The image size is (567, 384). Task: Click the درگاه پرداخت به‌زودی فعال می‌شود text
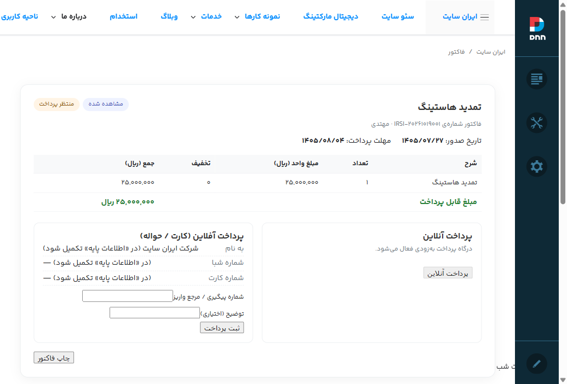[423, 249]
